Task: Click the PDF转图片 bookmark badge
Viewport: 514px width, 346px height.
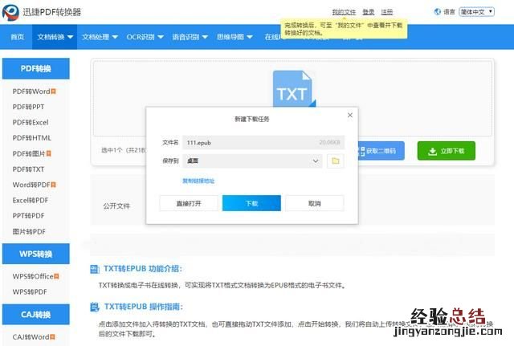Action: (49, 153)
